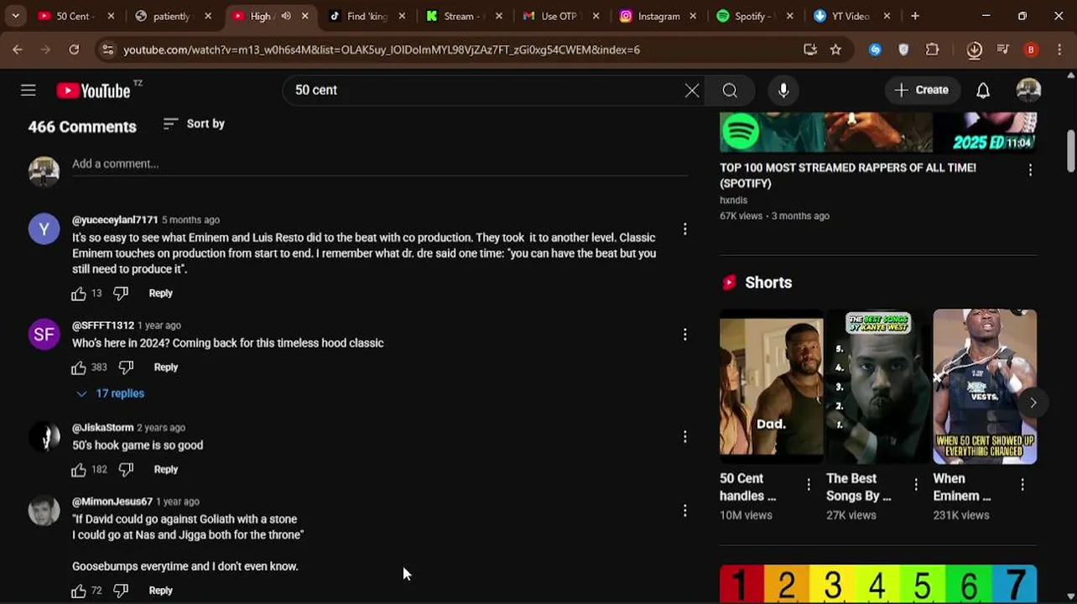The height and width of the screenshot is (604, 1077).
Task: Open action menu for @SFFFT1312 comment
Action: point(685,335)
